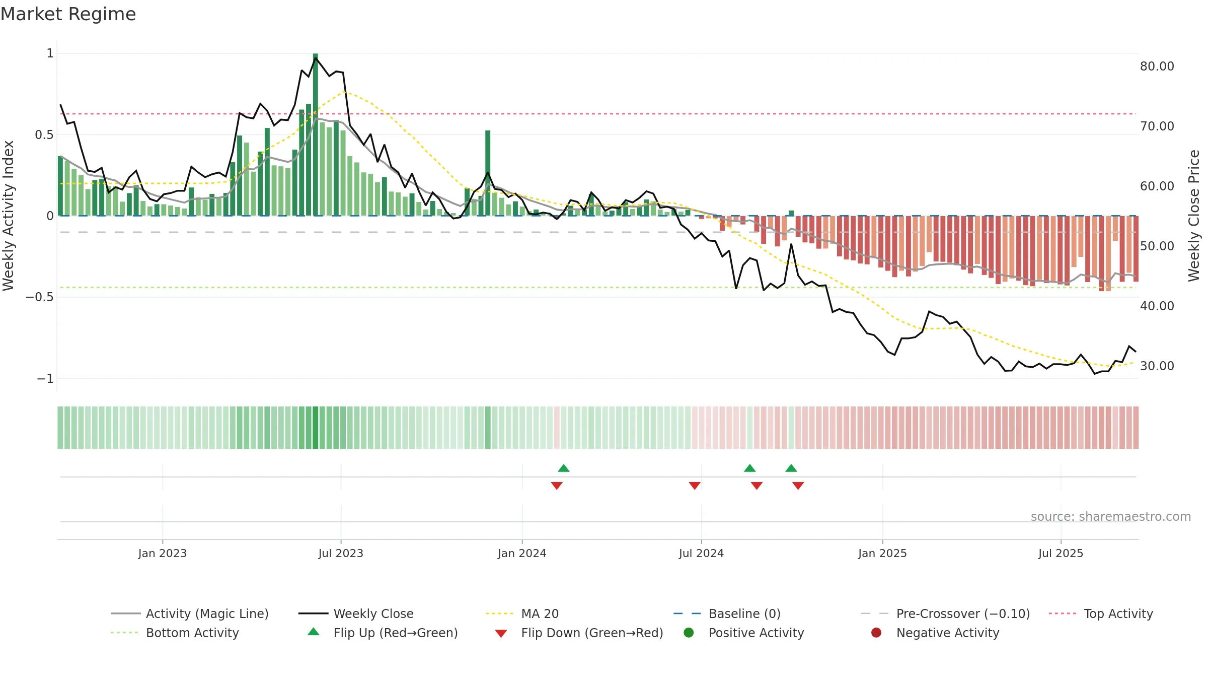Click the Weekly Activity Index axis title
The height and width of the screenshot is (680, 1208).
(8, 216)
